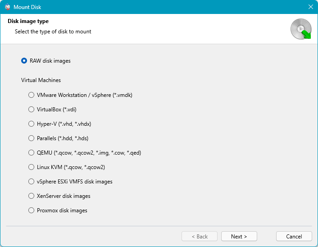Viewport: 318px width, 247px height.
Task: Click the "Select the type of disk to mount" subtitle
Action: [53, 32]
